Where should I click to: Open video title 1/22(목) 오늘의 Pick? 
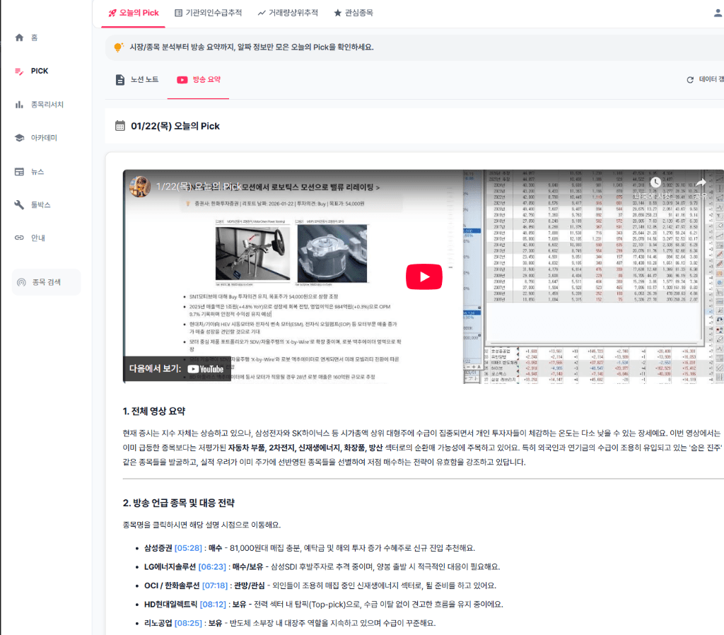click(199, 187)
